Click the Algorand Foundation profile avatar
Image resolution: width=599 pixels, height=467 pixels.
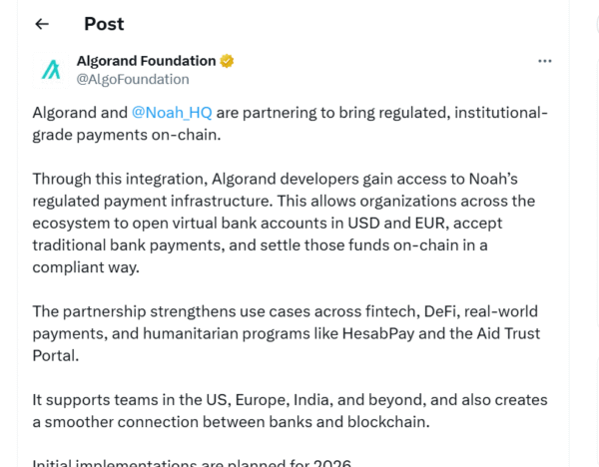50,70
